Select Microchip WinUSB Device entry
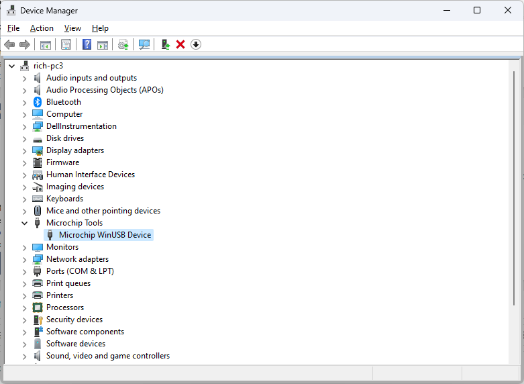This screenshot has width=524, height=384. [105, 235]
